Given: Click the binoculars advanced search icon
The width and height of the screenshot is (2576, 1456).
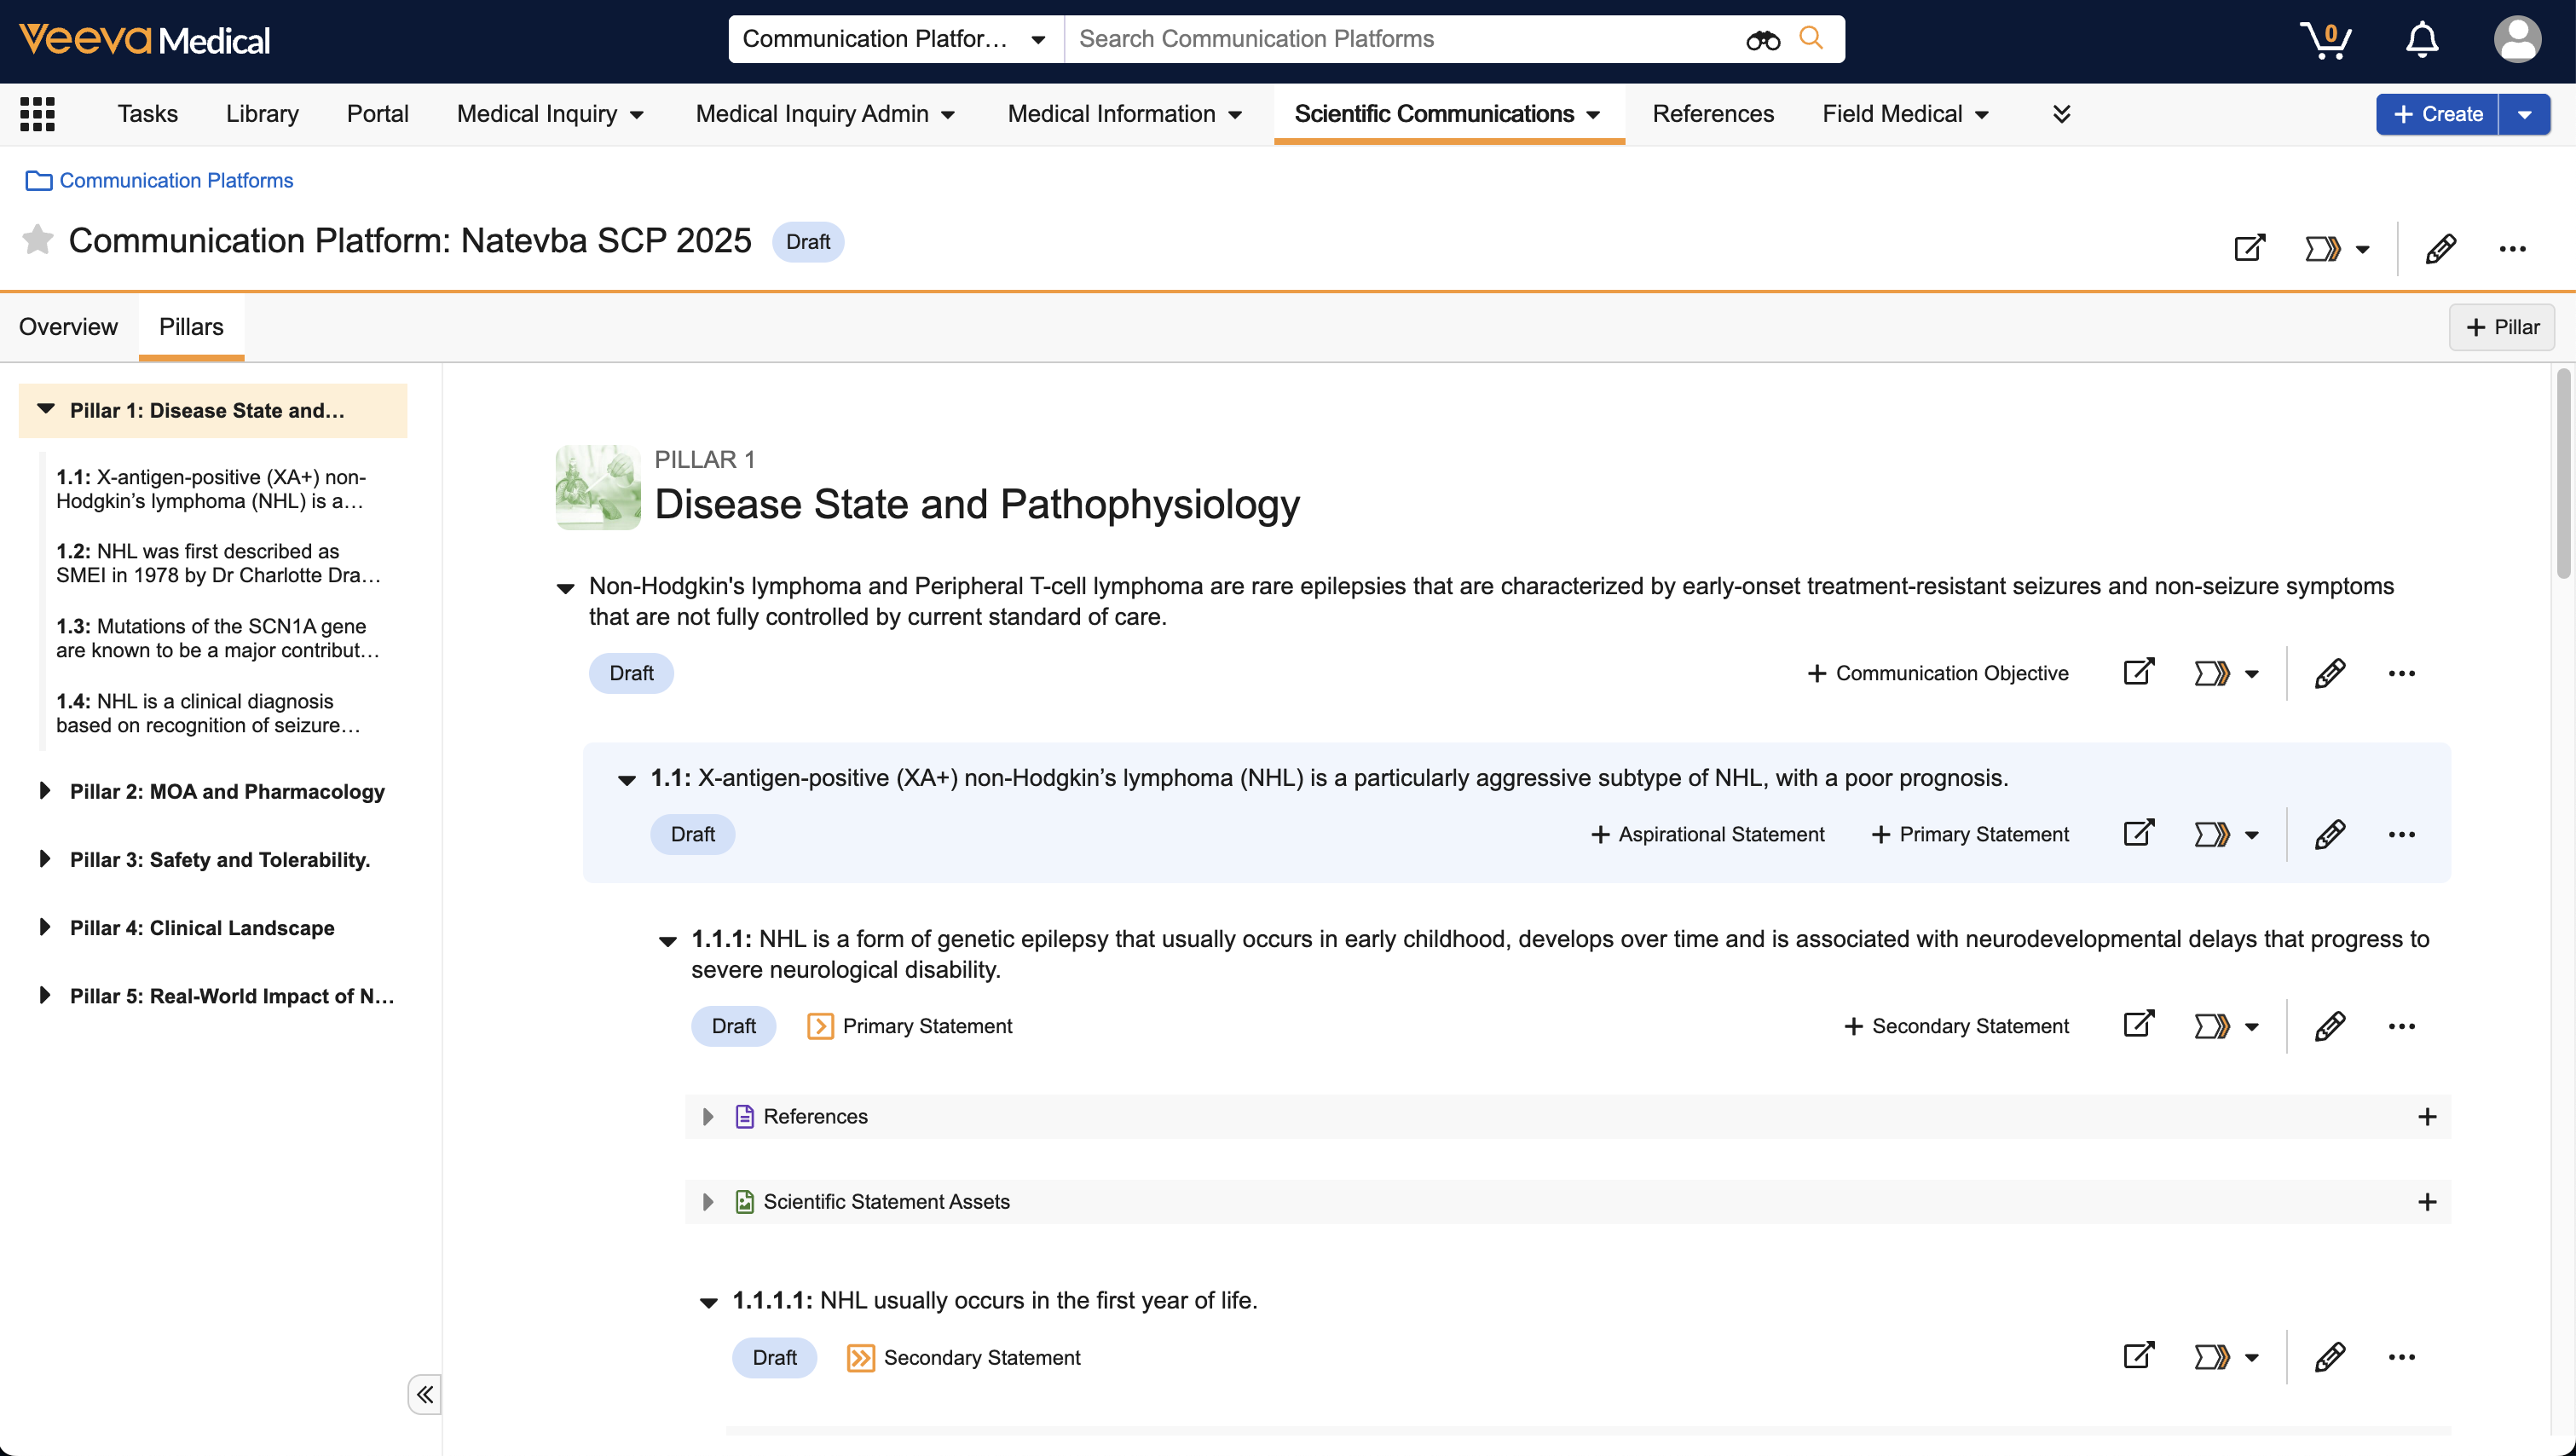Looking at the screenshot, I should coord(1762,40).
